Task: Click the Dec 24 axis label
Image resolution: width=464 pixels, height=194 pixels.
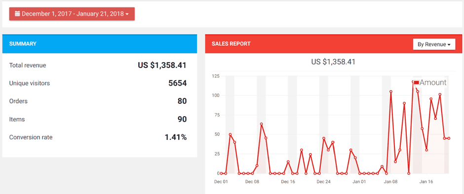Action: tap(323, 182)
